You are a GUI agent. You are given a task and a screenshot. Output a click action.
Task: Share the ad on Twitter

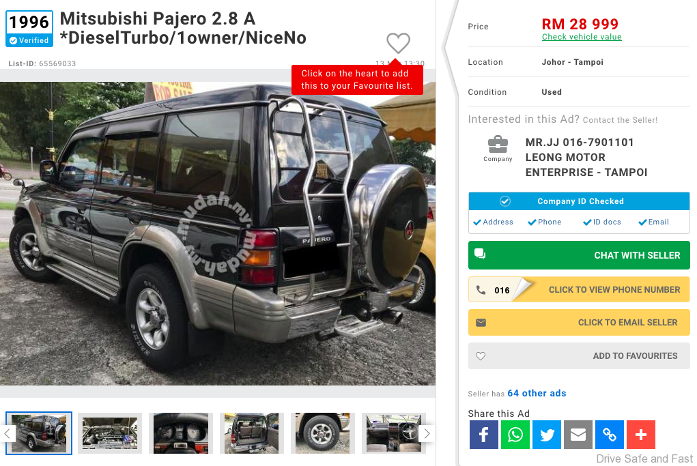(547, 435)
